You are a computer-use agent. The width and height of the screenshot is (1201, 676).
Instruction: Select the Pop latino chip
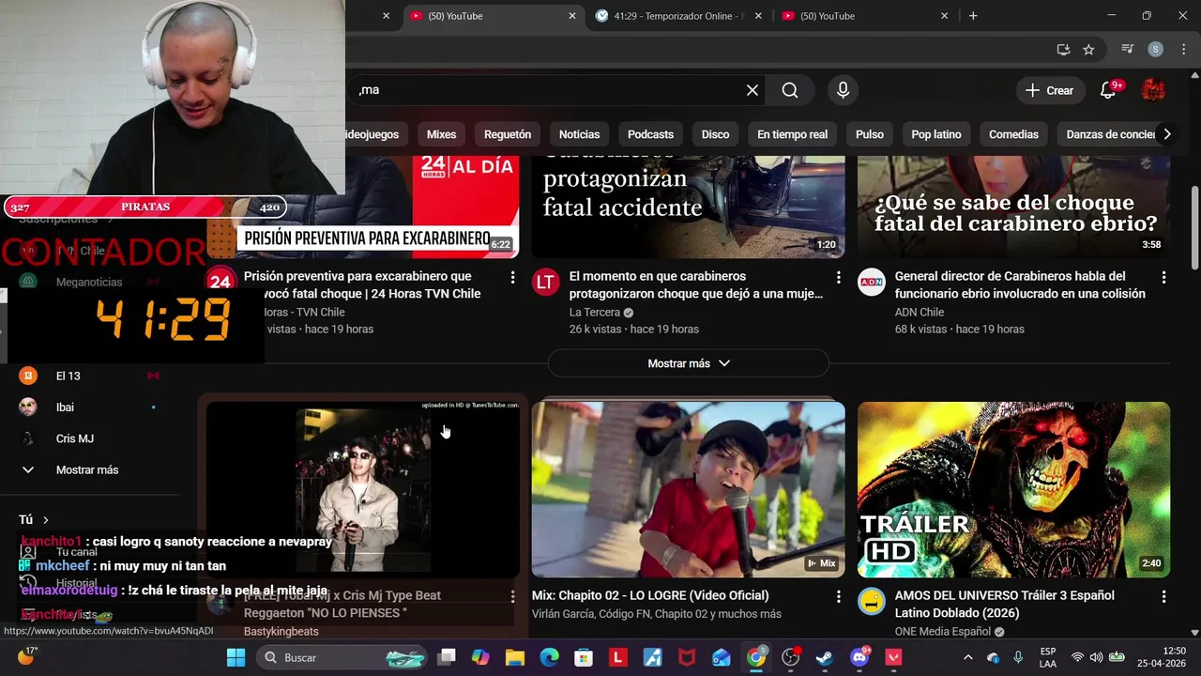click(x=936, y=134)
